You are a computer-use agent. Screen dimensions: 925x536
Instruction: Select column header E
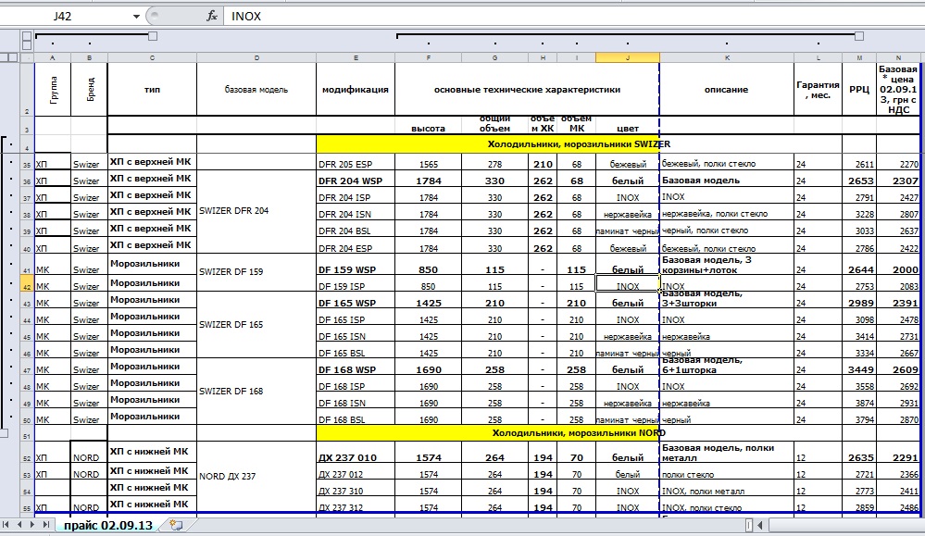click(x=356, y=57)
